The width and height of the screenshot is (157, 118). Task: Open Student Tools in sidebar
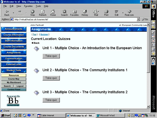coord(14,70)
